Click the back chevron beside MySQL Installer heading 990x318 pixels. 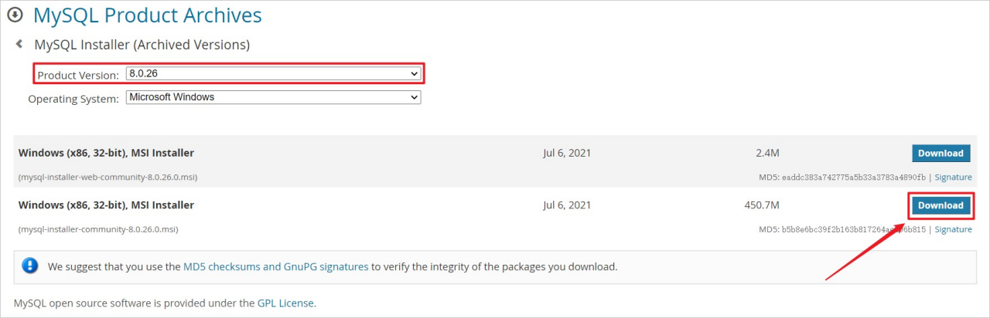coord(19,45)
